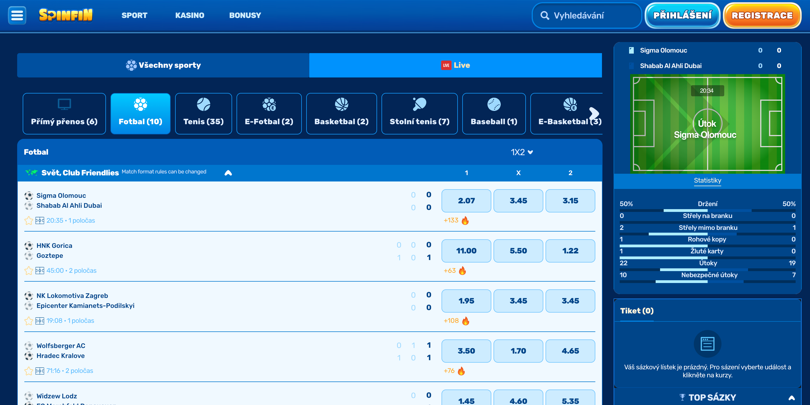Click the search magnifier icon
The width and height of the screenshot is (810, 405).
pyautogui.click(x=545, y=15)
